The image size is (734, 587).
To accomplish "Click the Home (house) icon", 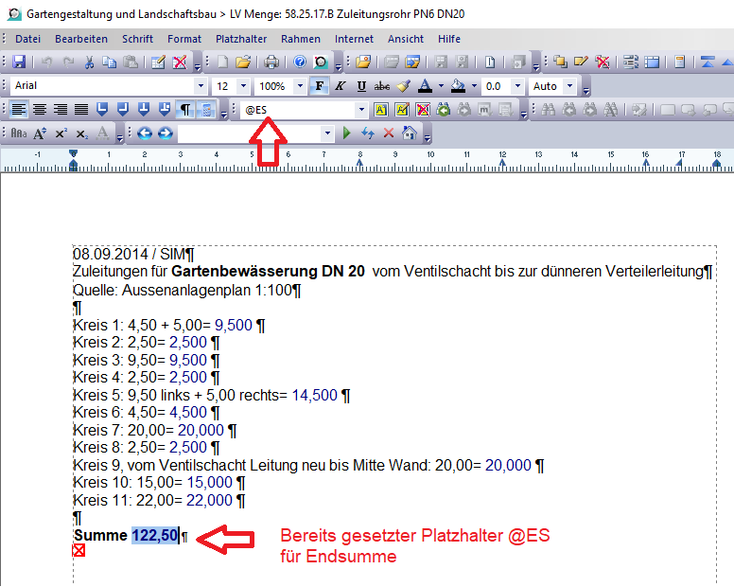I will (x=410, y=133).
